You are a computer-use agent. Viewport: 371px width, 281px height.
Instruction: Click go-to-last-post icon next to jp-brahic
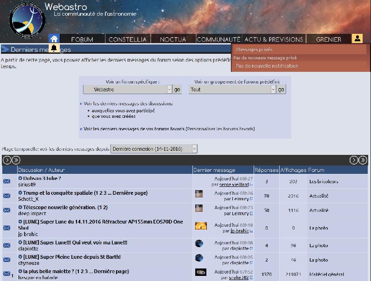251,231
